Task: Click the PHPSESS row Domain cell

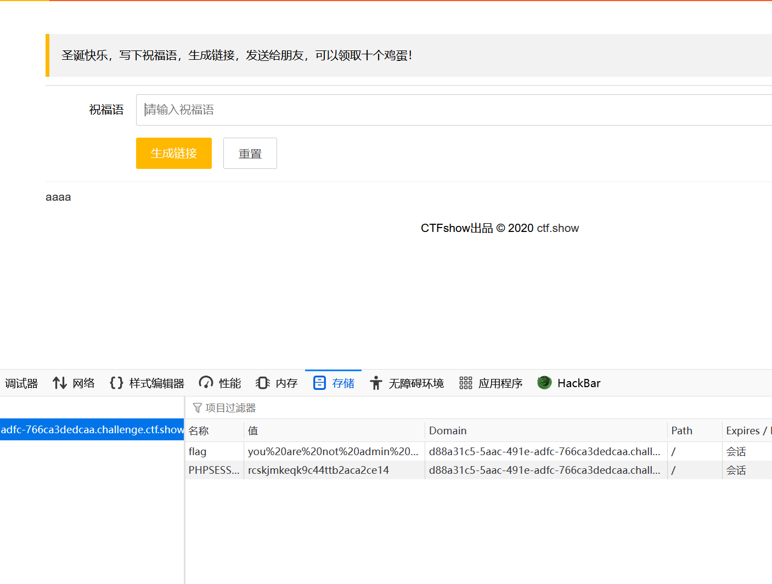Action: 546,470
